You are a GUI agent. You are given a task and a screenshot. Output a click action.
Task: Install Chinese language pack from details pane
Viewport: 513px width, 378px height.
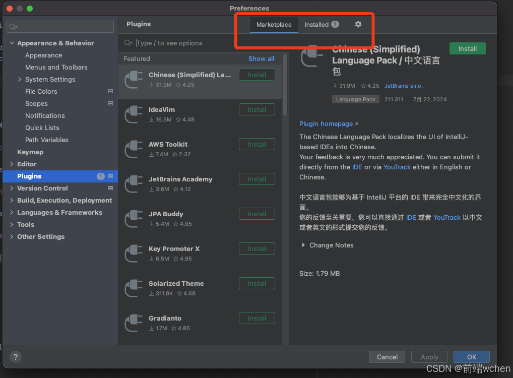point(467,48)
